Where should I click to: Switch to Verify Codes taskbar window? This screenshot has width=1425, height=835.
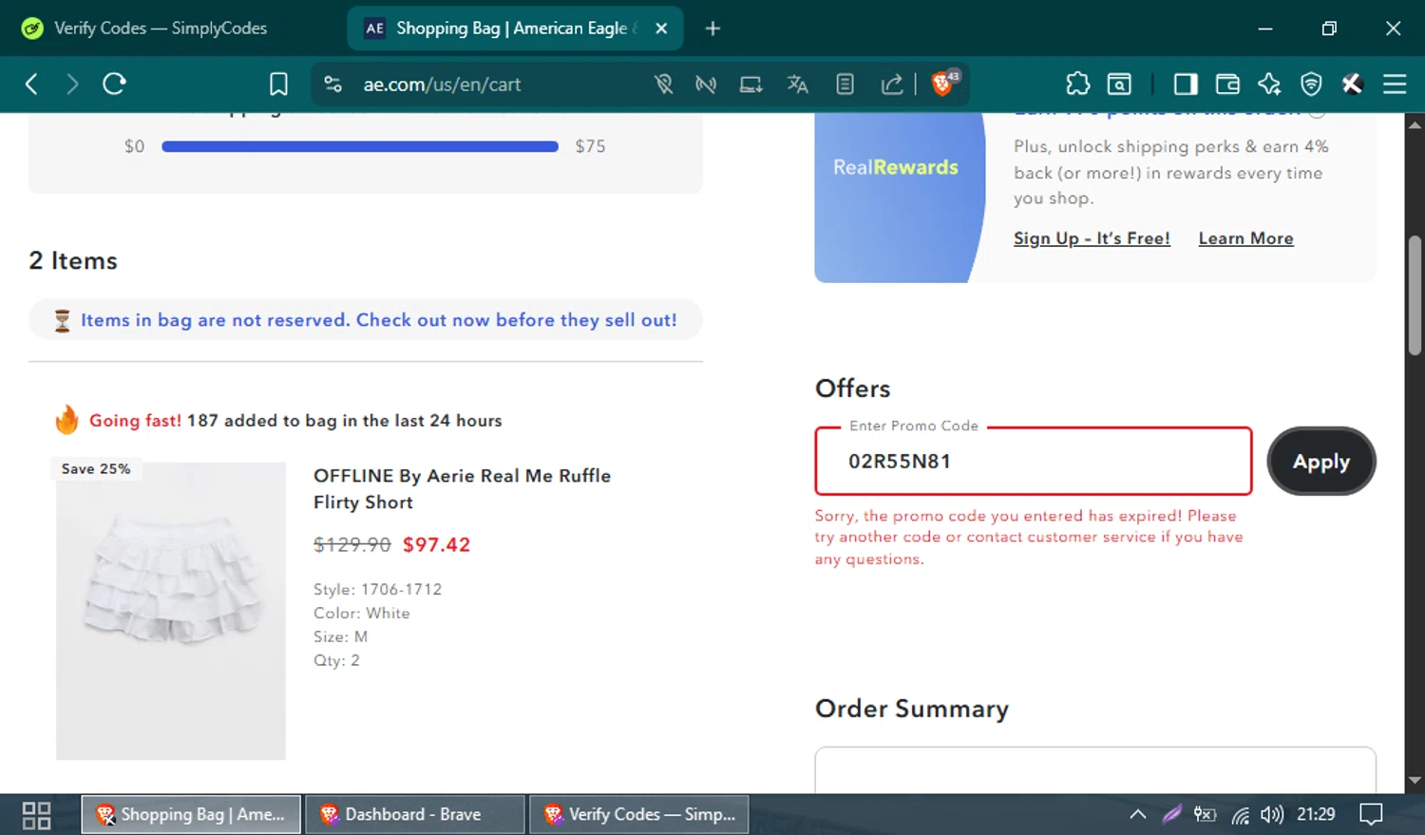click(x=638, y=815)
